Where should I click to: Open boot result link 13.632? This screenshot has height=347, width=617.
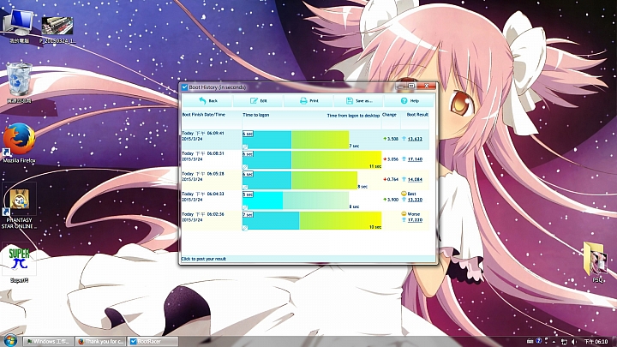[415, 139]
